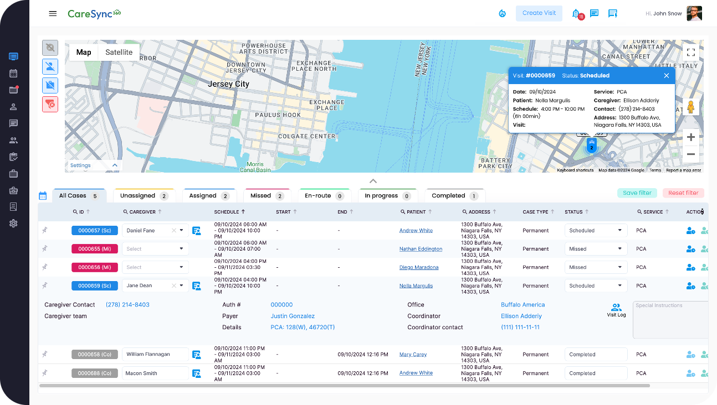Open the calendar icon in left sidebar
717x405 pixels.
click(13, 73)
